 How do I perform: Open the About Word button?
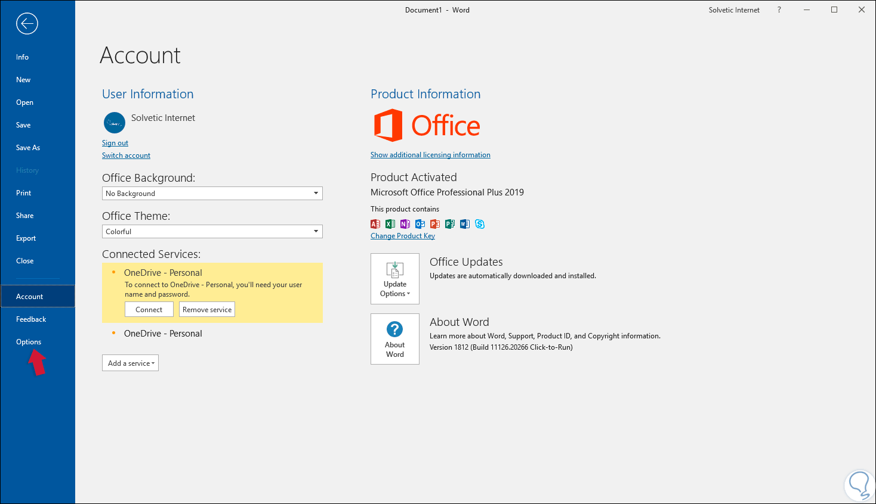pyautogui.click(x=395, y=339)
